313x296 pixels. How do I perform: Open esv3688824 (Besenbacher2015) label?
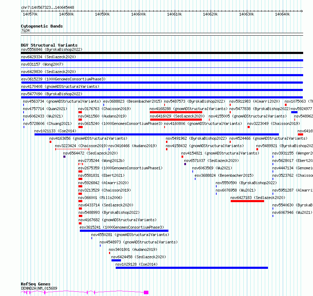pyautogui.click(x=224, y=175)
